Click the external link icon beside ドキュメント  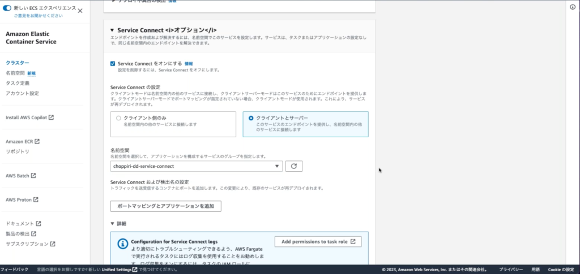39,224
